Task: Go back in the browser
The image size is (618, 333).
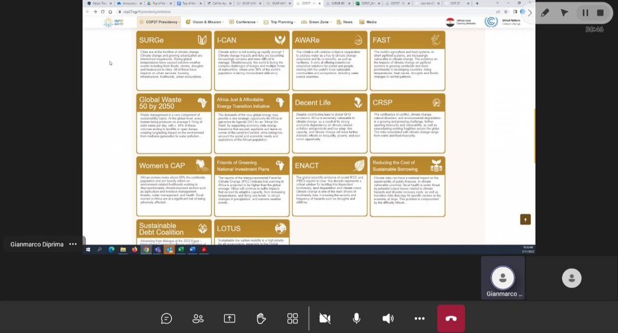Action: click(88, 11)
